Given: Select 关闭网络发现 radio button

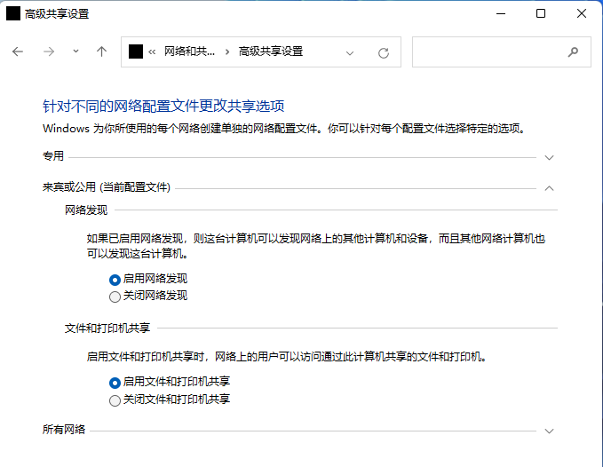Looking at the screenshot, I should 115,297.
